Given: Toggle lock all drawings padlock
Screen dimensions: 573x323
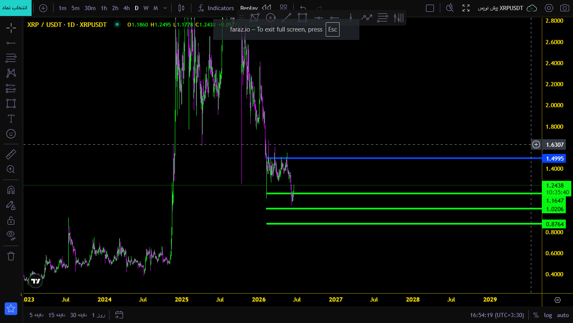Looking at the screenshot, I should (11, 220).
